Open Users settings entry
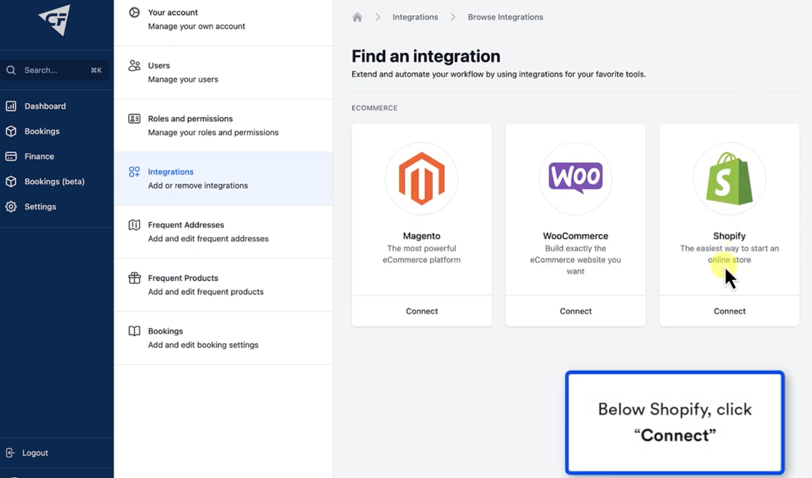Viewport: 812px width, 478px height. (x=224, y=72)
